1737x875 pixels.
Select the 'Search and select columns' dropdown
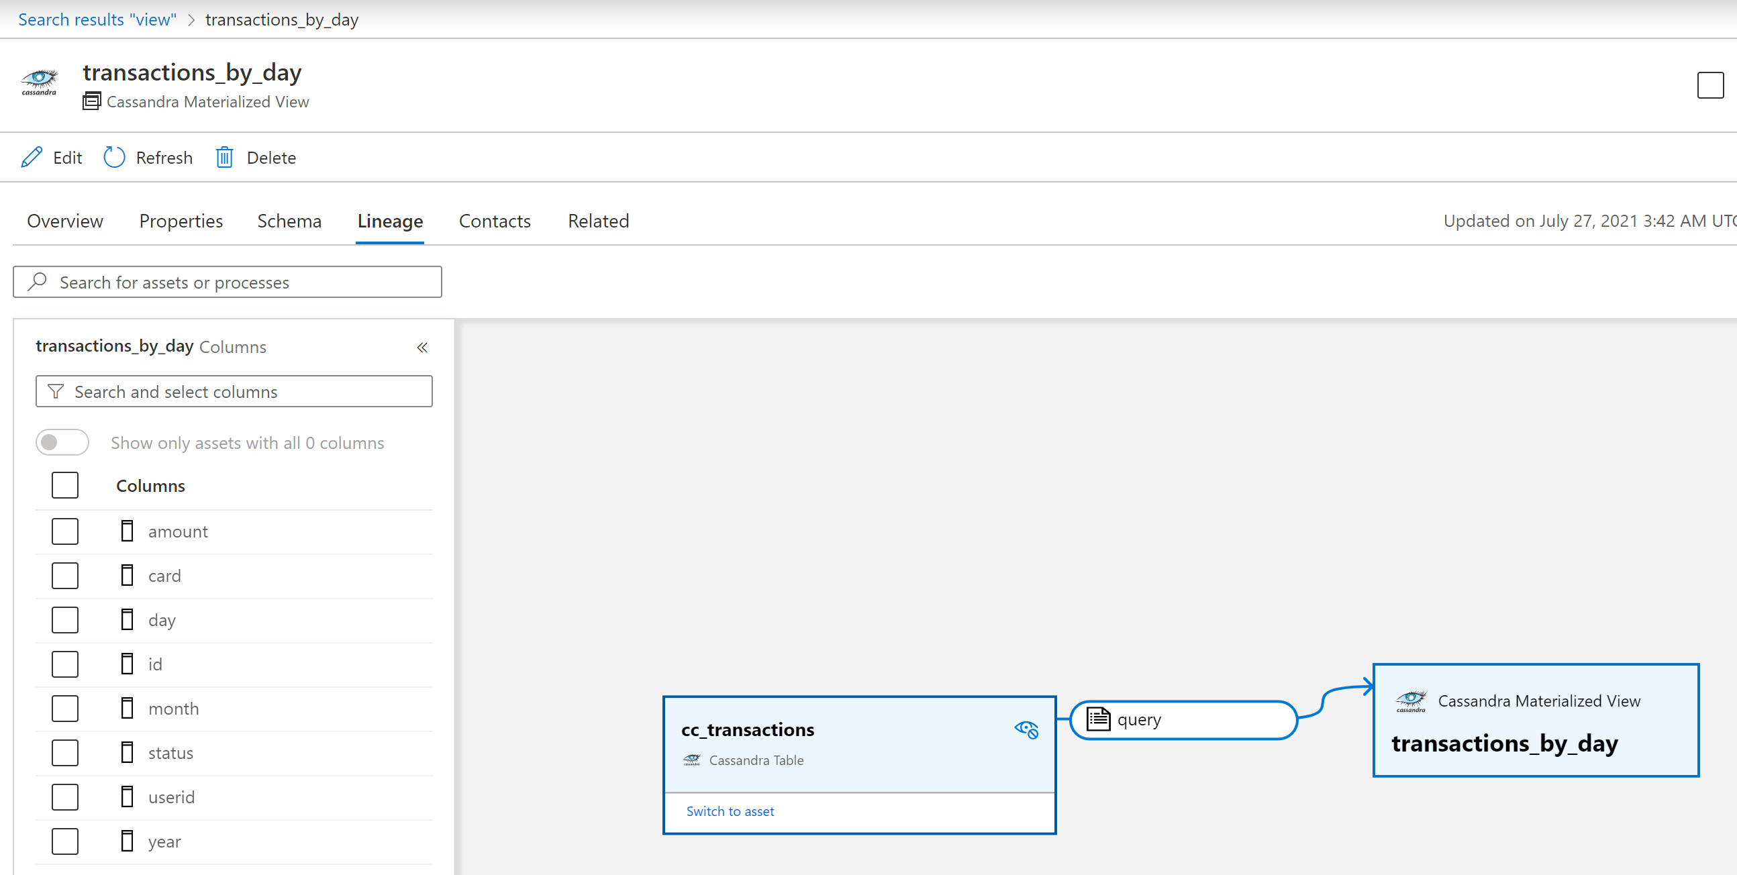coord(234,391)
